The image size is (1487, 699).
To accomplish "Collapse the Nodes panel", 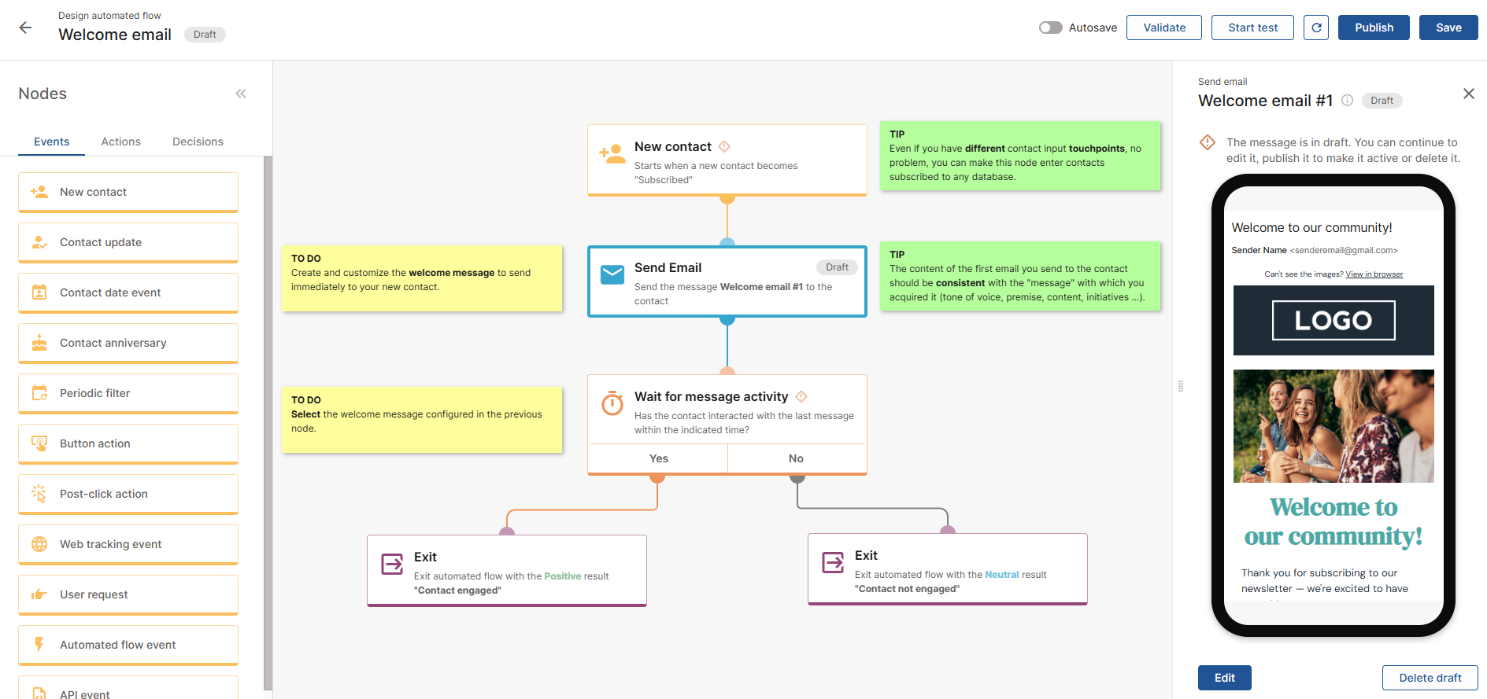I will pos(241,94).
